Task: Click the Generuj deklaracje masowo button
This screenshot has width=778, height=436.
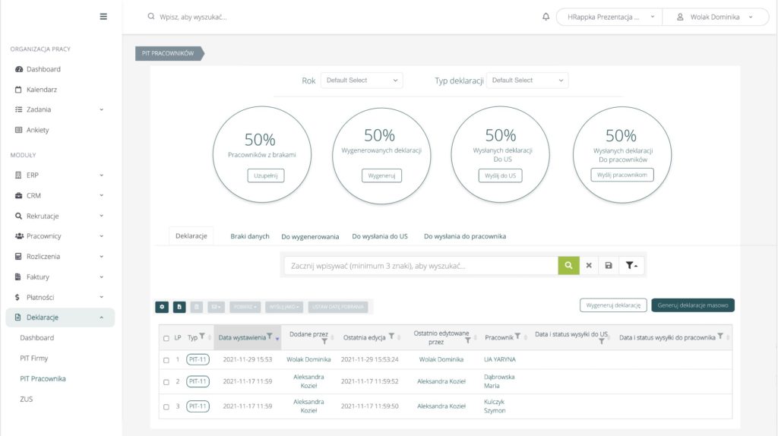Action: pyautogui.click(x=692, y=305)
